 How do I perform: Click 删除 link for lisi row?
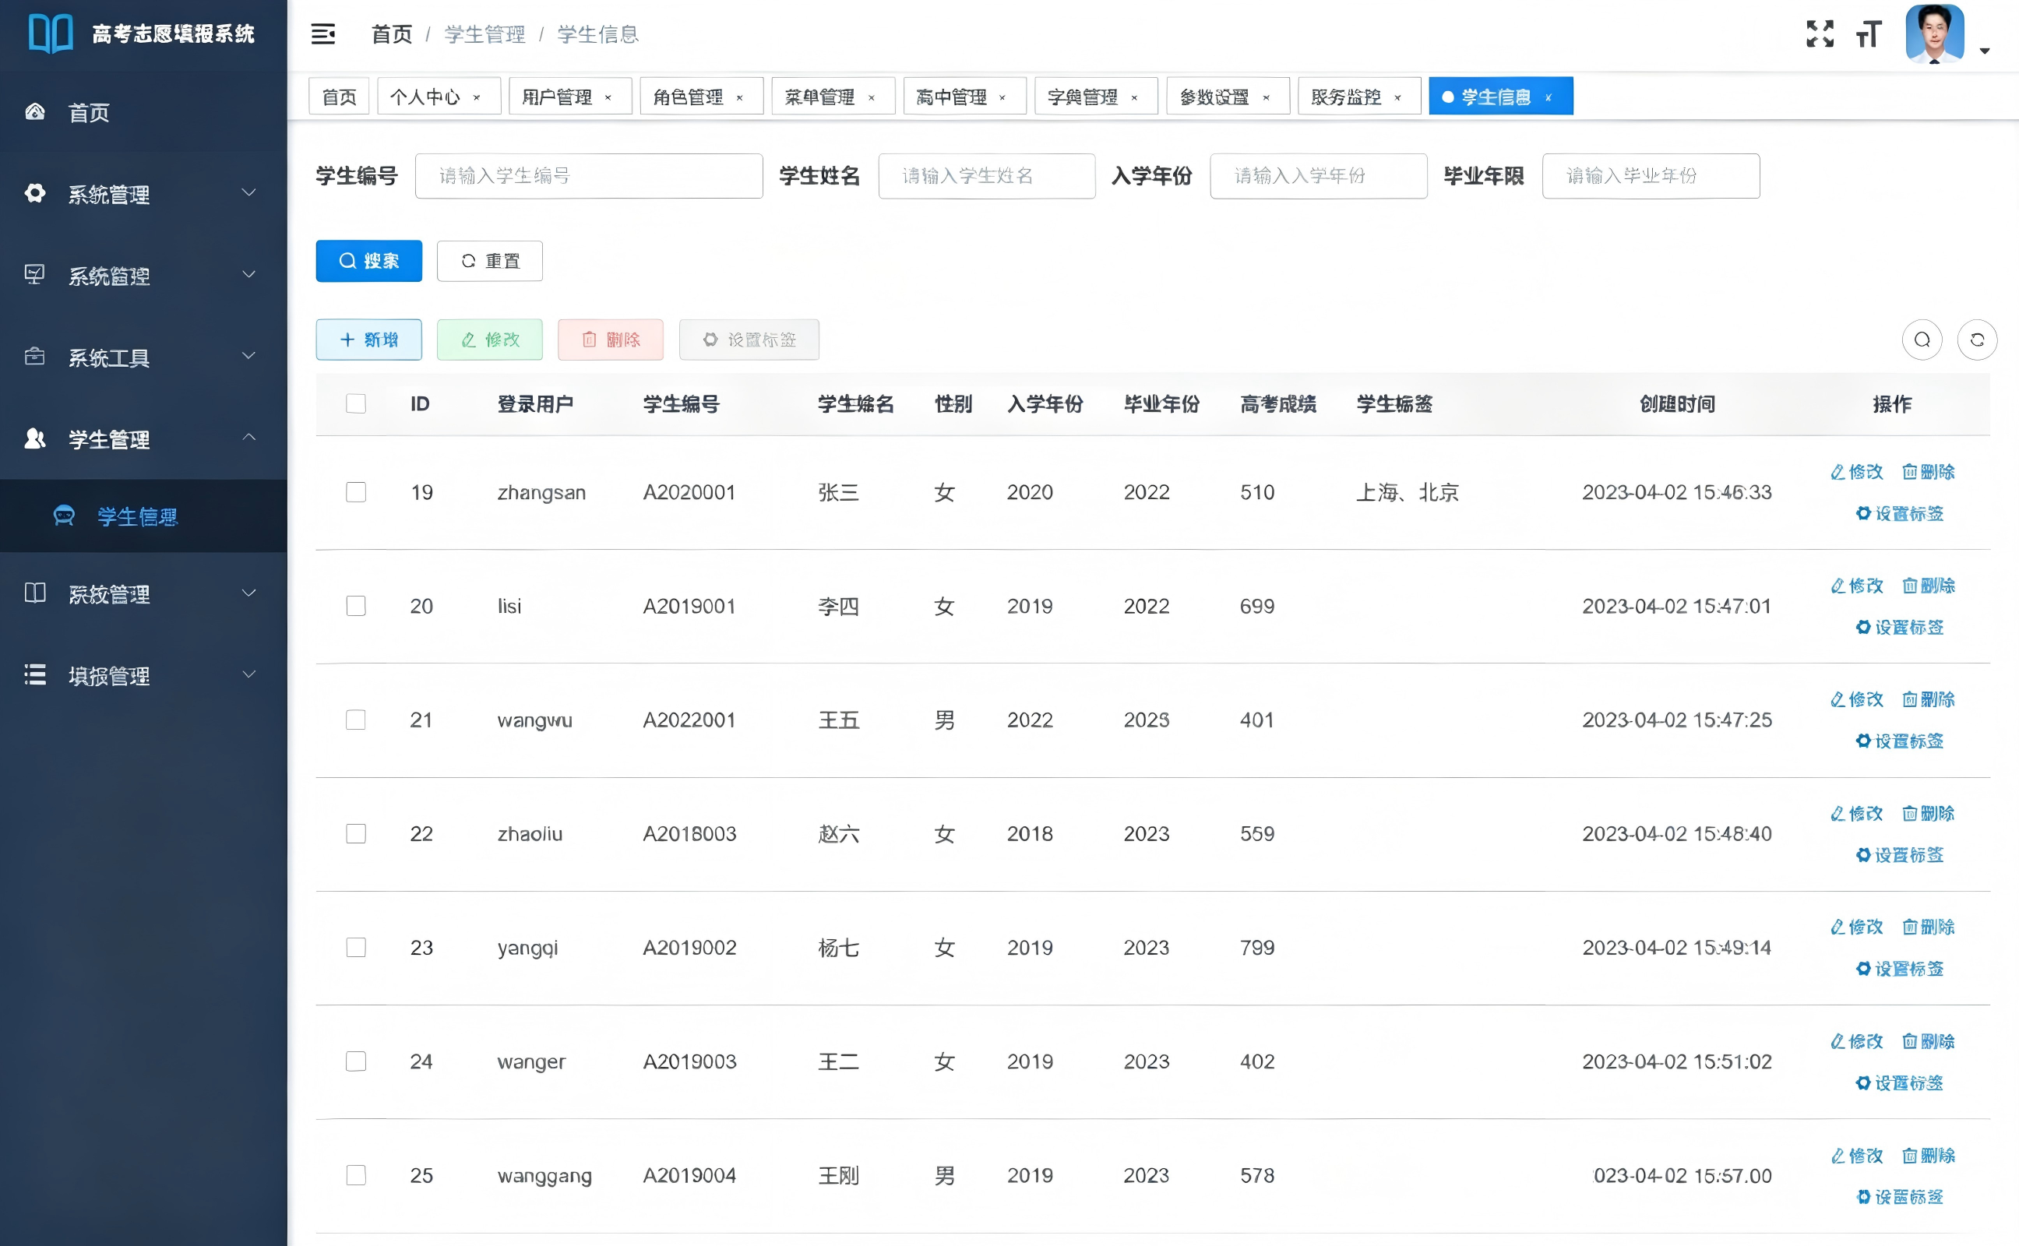(1929, 585)
